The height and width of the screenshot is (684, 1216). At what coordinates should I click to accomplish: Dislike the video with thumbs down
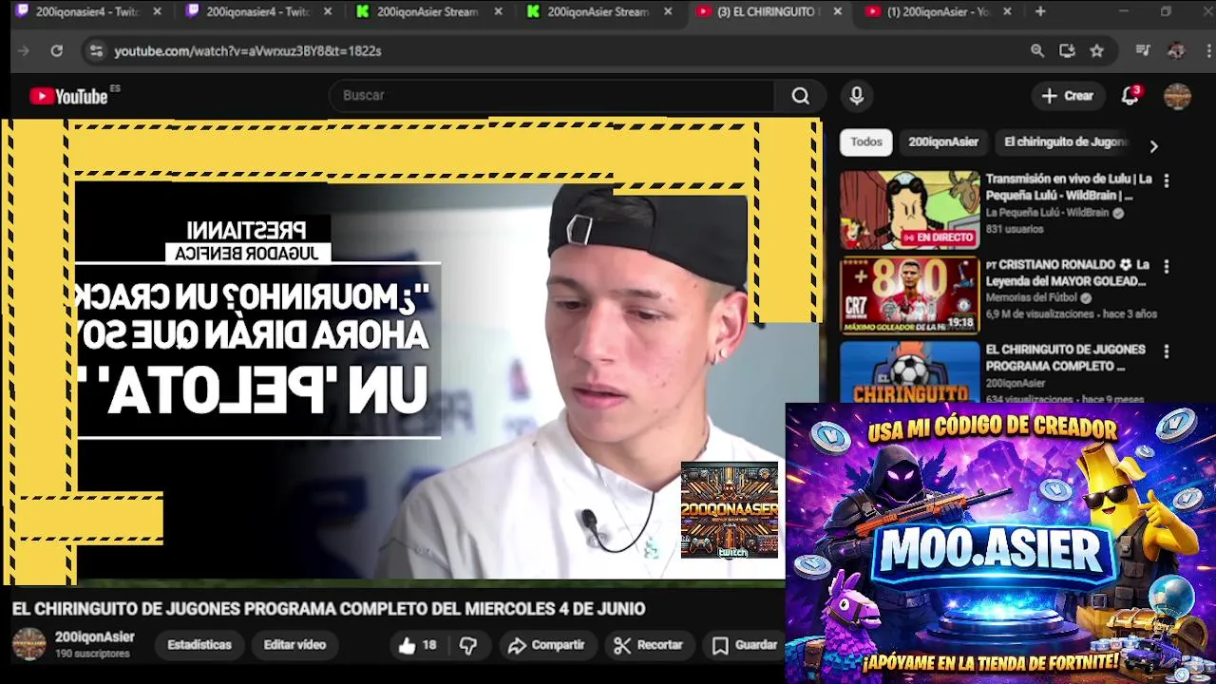(468, 645)
